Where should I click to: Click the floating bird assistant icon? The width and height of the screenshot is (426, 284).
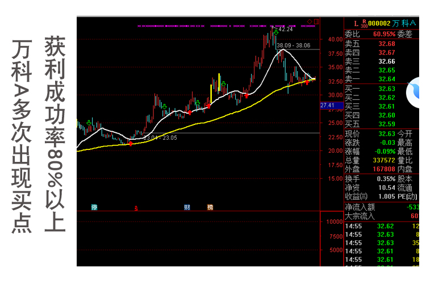pos(414,93)
